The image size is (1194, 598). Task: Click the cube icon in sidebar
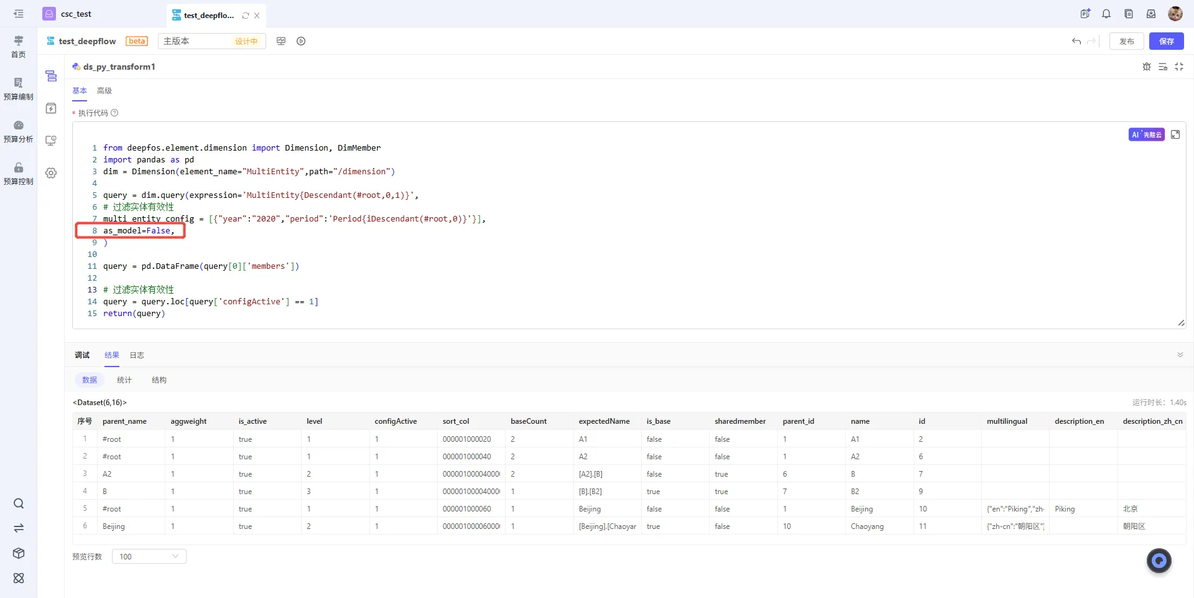click(19, 553)
